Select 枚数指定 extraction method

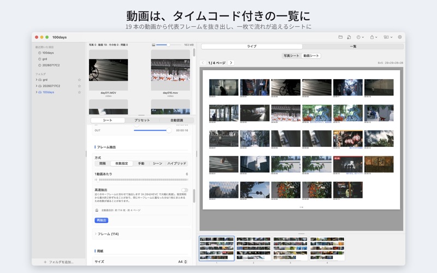coord(121,163)
